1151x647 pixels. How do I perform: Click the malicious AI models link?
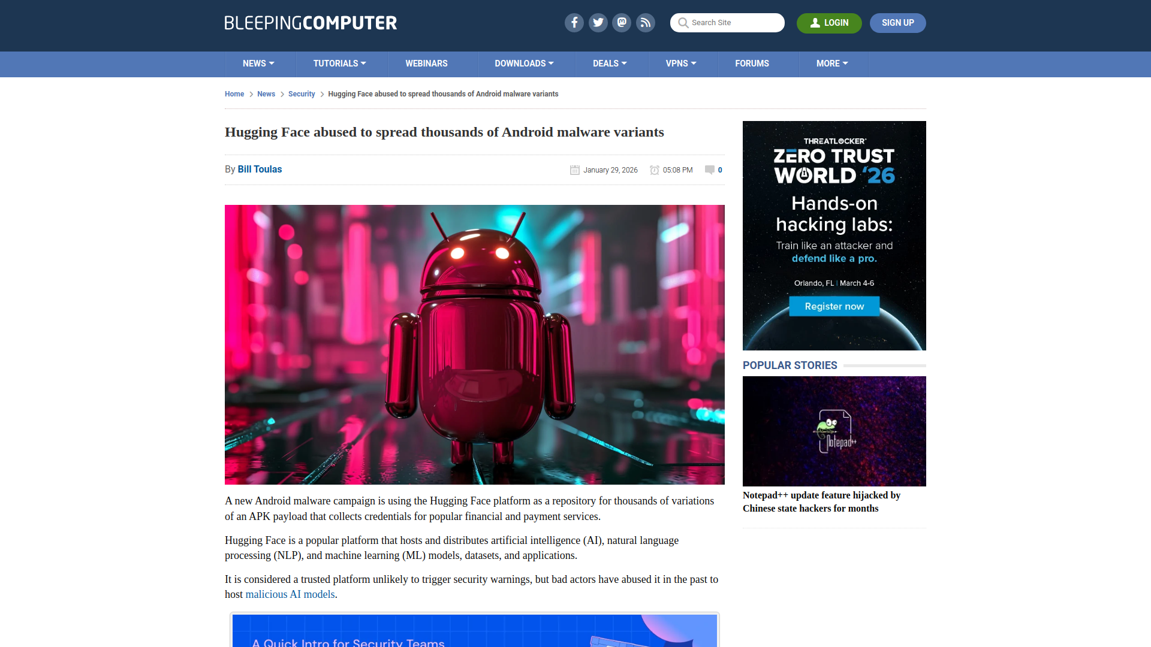click(x=290, y=594)
